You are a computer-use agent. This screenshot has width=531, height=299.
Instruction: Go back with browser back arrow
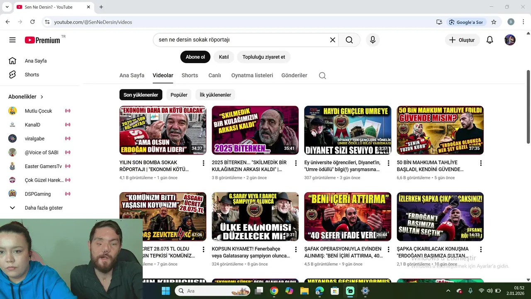coord(7,22)
